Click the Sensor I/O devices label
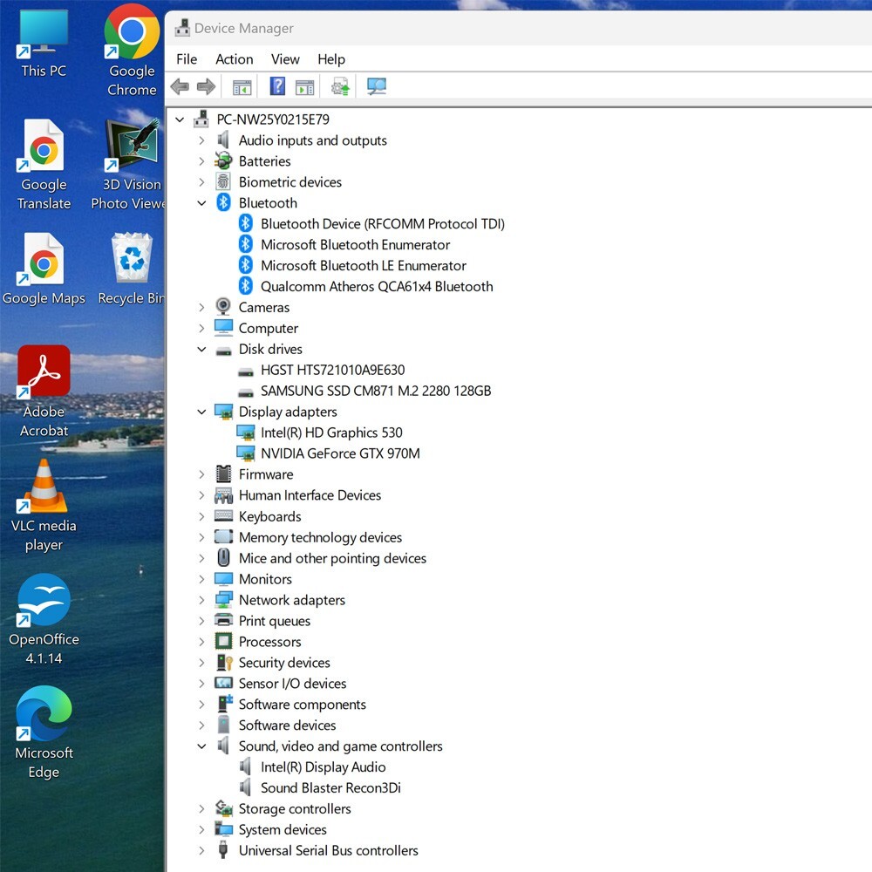This screenshot has height=872, width=872. tap(292, 683)
